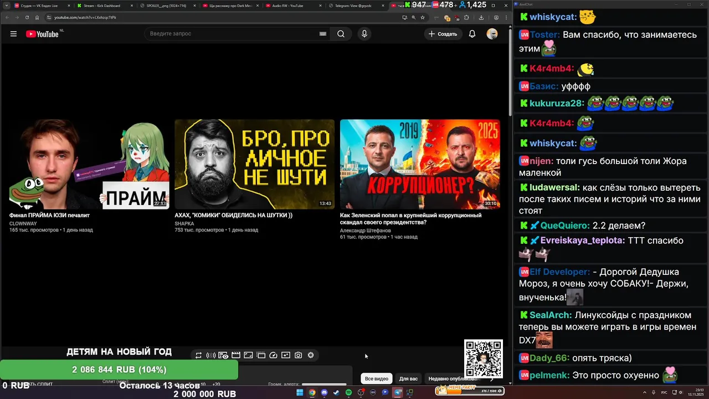Click the browser back arrow
The width and height of the screenshot is (709, 399).
click(x=7, y=17)
